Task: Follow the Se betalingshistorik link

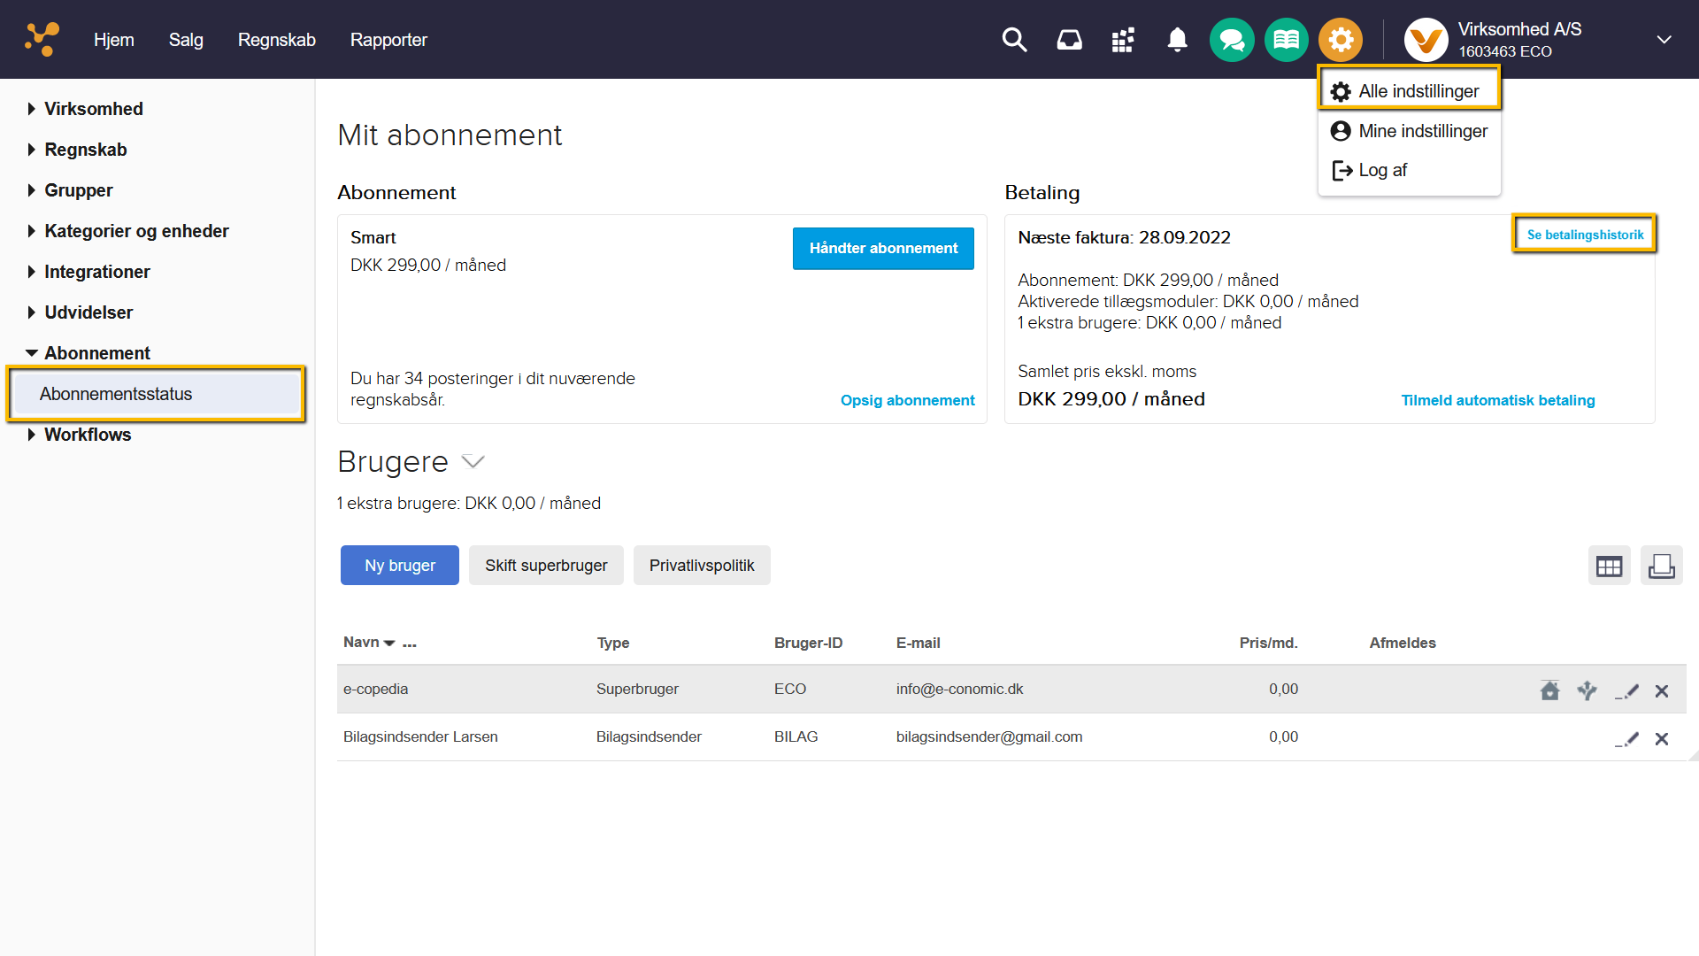Action: [x=1584, y=235]
